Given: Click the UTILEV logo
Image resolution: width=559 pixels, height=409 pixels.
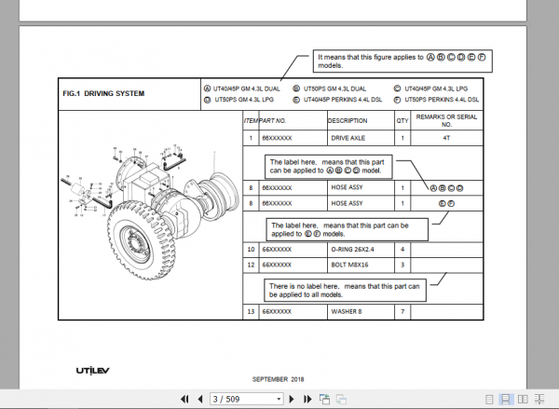Looking at the screenshot, I should tap(92, 371).
